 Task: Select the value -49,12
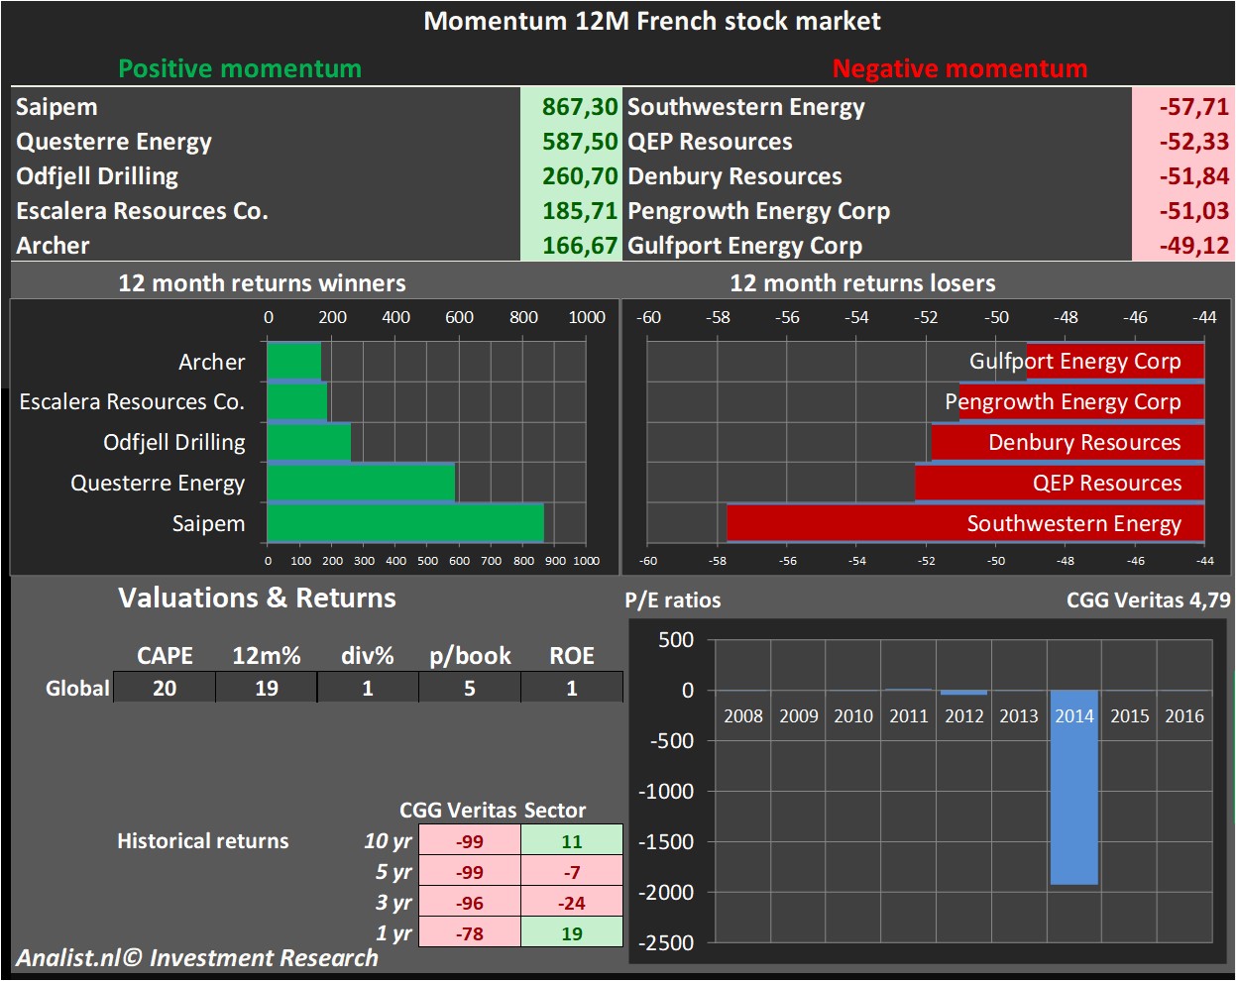tap(1194, 246)
